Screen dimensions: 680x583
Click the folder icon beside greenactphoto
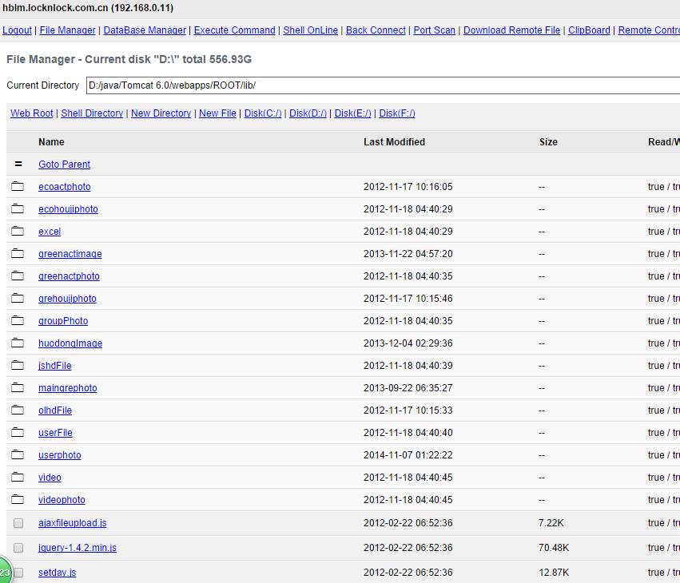tap(18, 276)
